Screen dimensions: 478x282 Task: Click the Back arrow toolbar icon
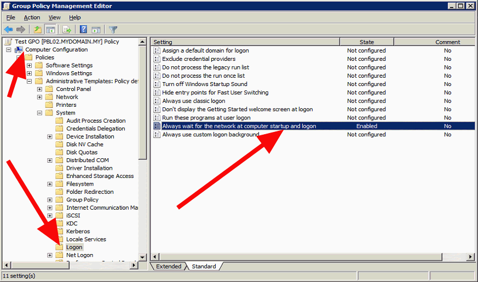pyautogui.click(x=8, y=30)
